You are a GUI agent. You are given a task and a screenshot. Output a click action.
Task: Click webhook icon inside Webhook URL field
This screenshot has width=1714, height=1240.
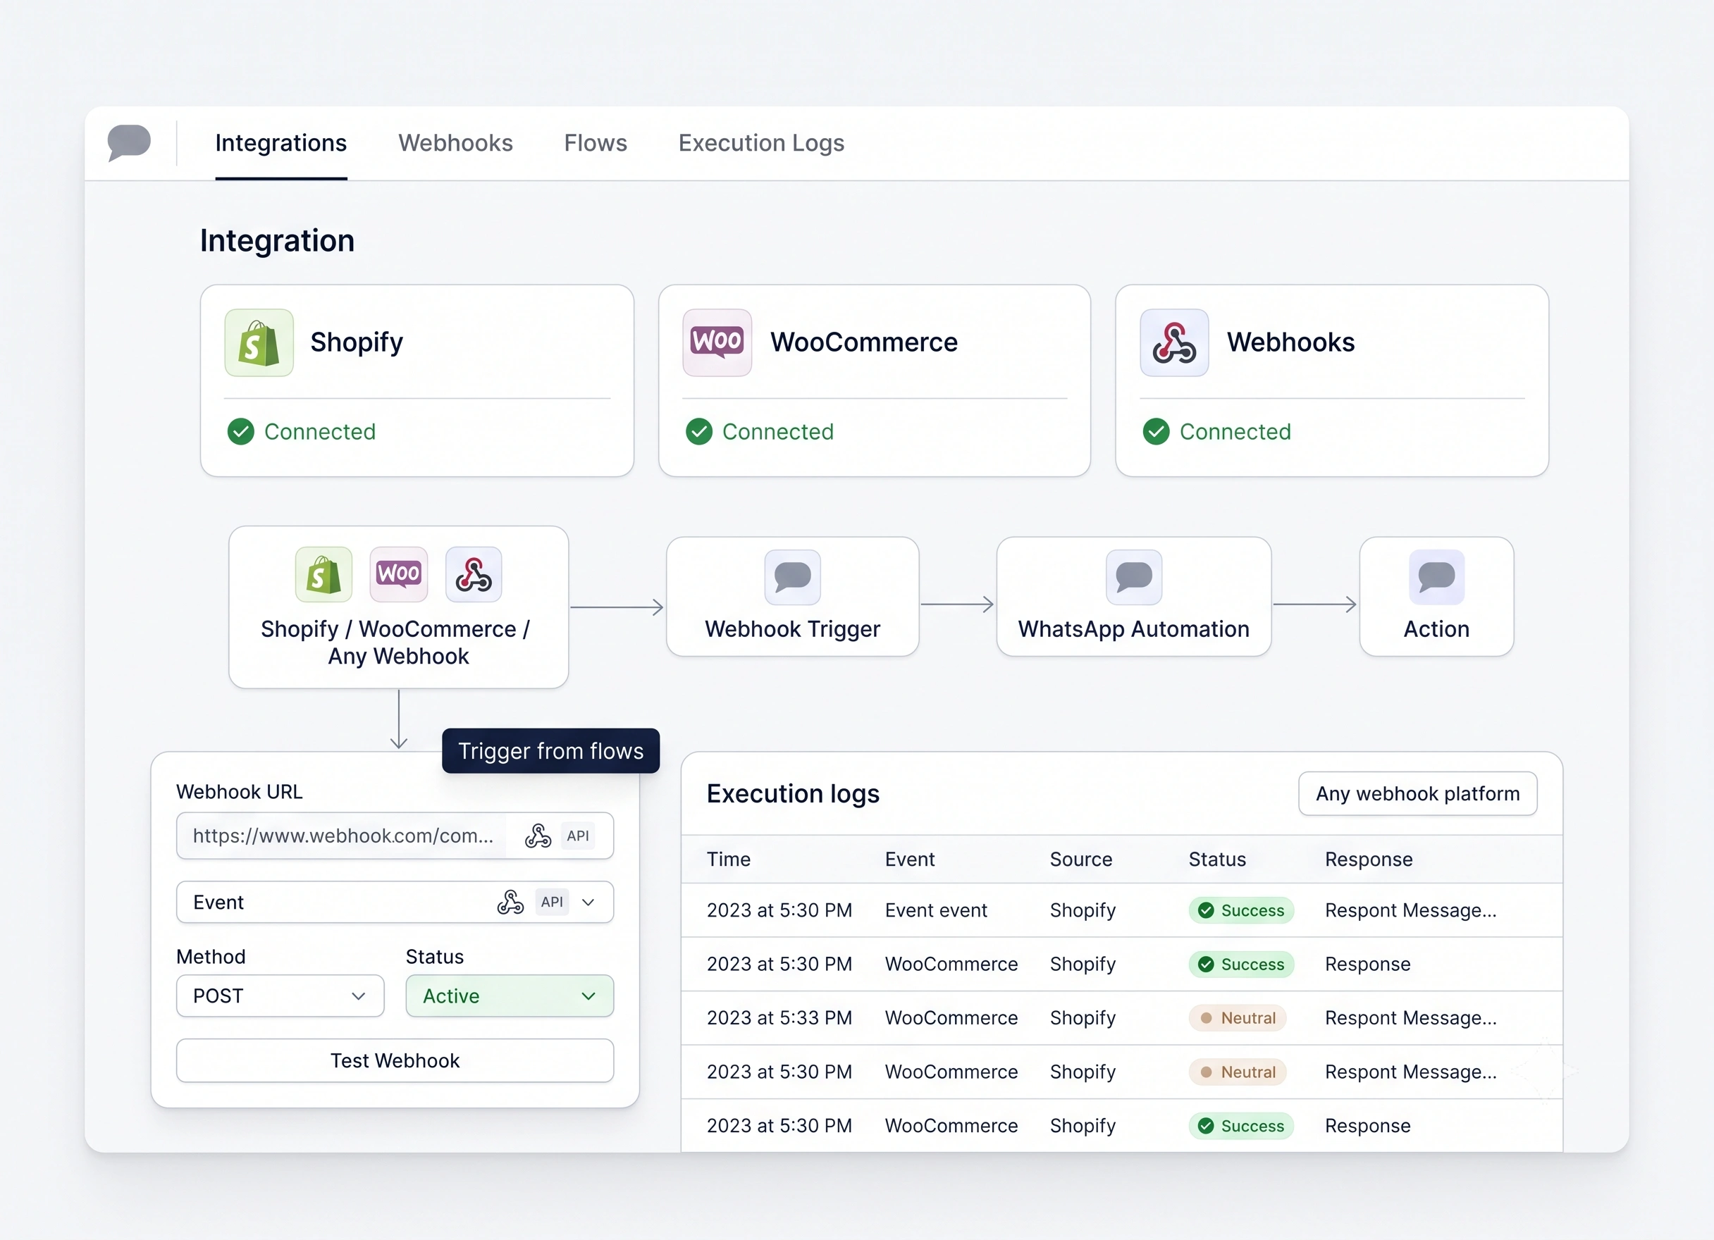(538, 836)
